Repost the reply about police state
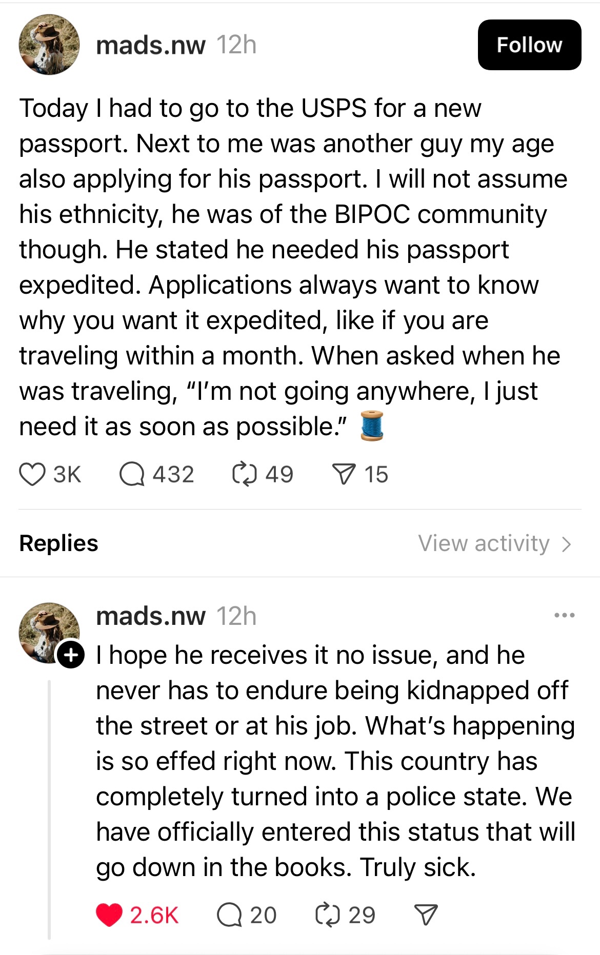 (328, 915)
